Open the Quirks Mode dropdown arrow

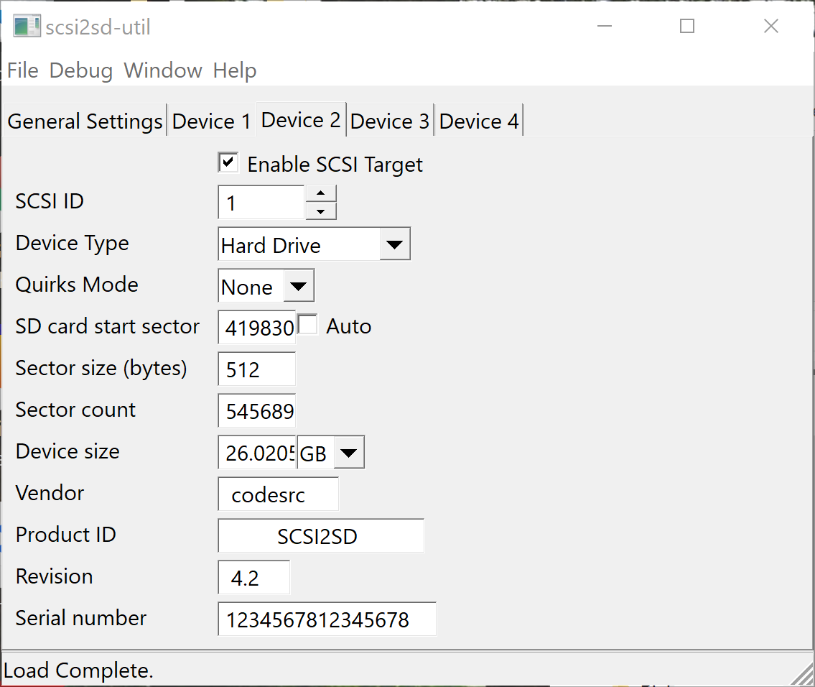(298, 285)
